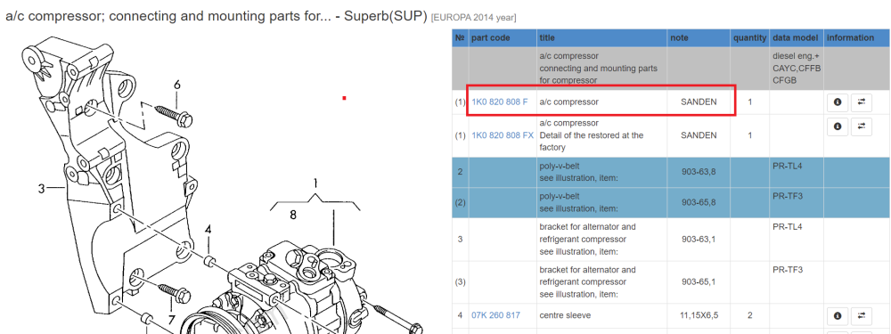Viewport: 891px width, 334px height.
Task: Click the 'quantity' column header
Action: tap(749, 37)
